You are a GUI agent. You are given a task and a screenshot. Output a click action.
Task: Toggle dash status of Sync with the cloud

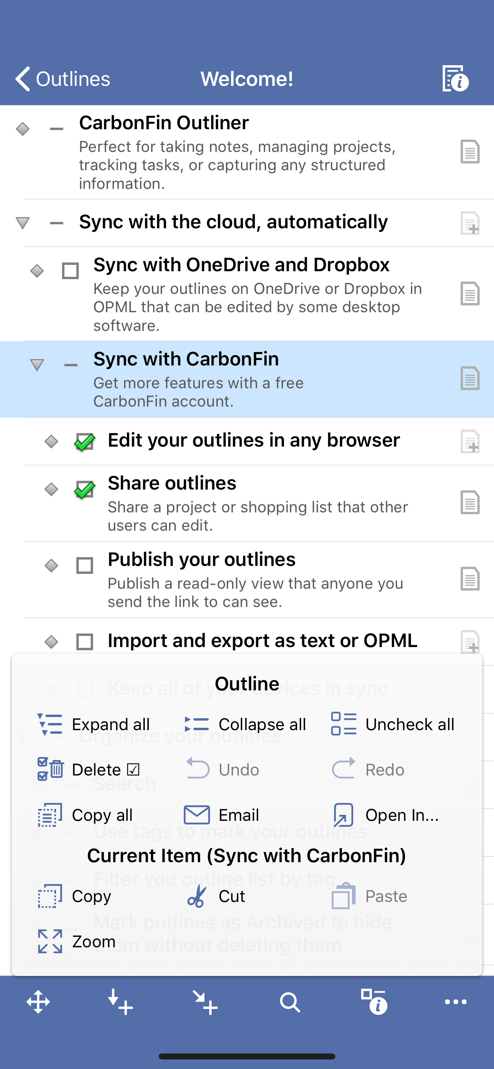coord(56,223)
